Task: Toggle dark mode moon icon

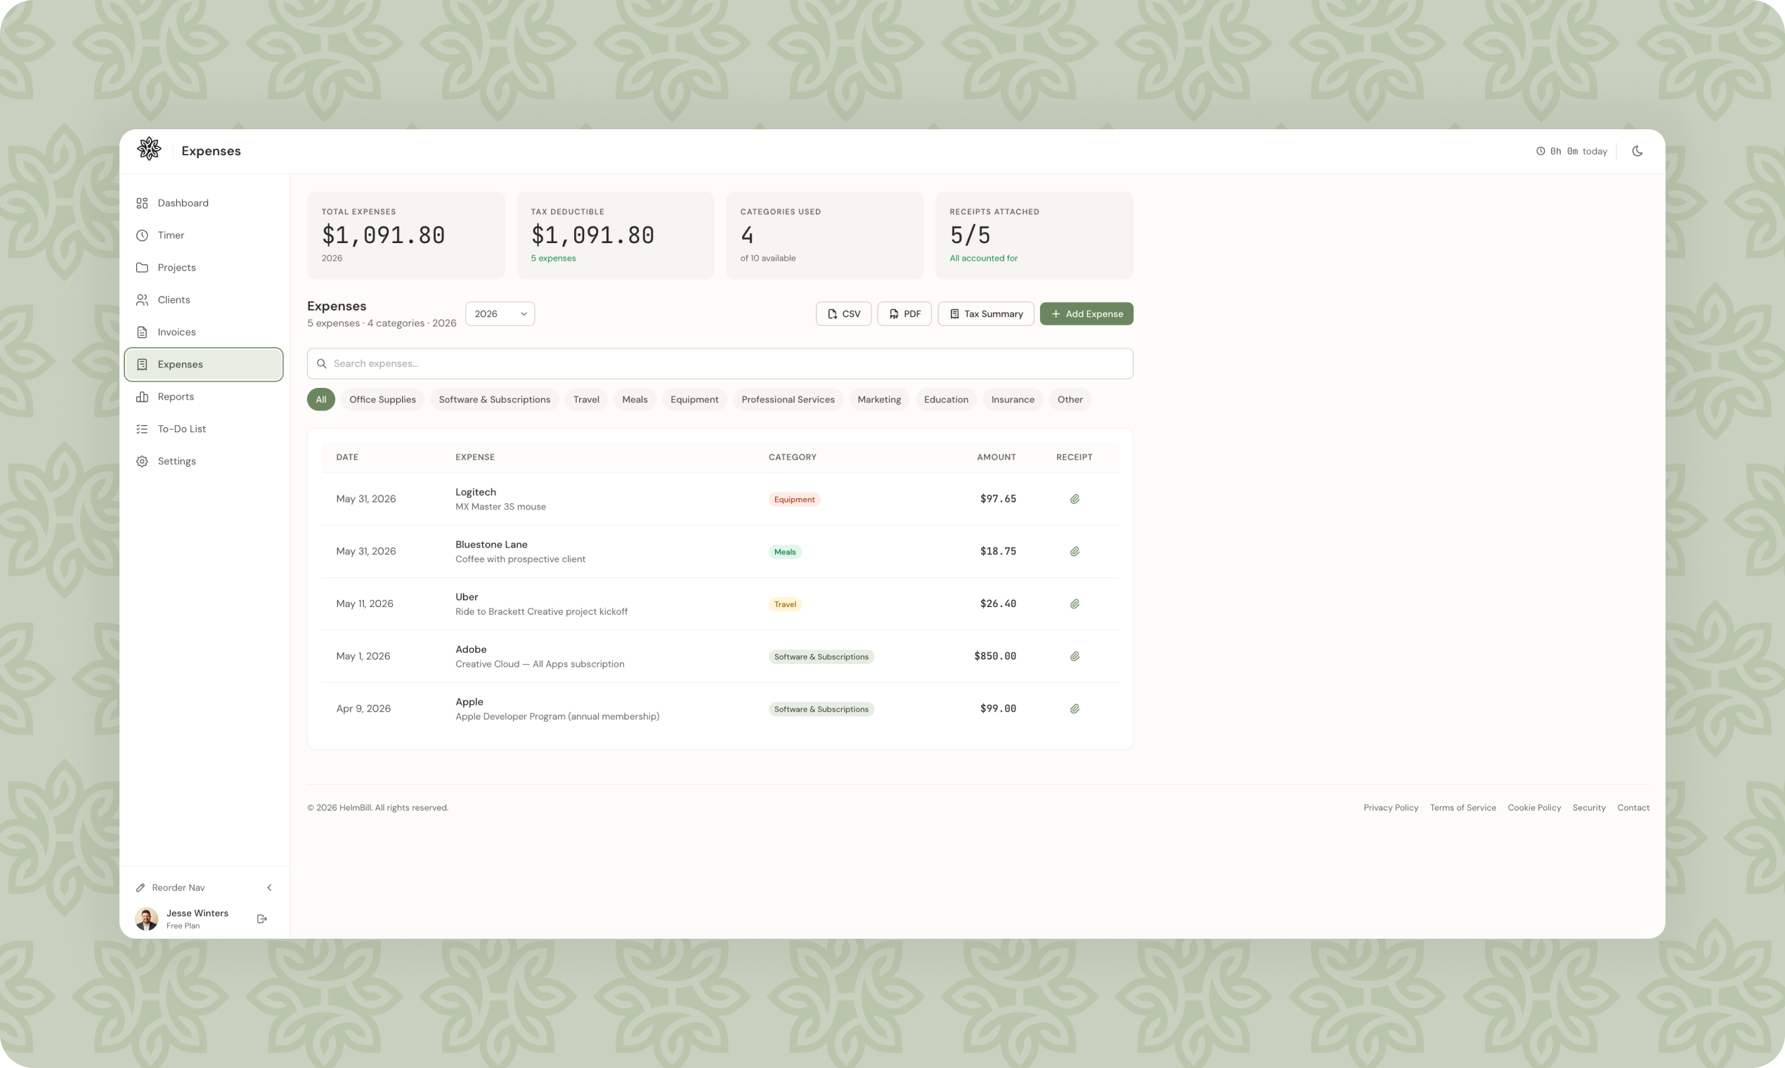Action: pyautogui.click(x=1637, y=151)
